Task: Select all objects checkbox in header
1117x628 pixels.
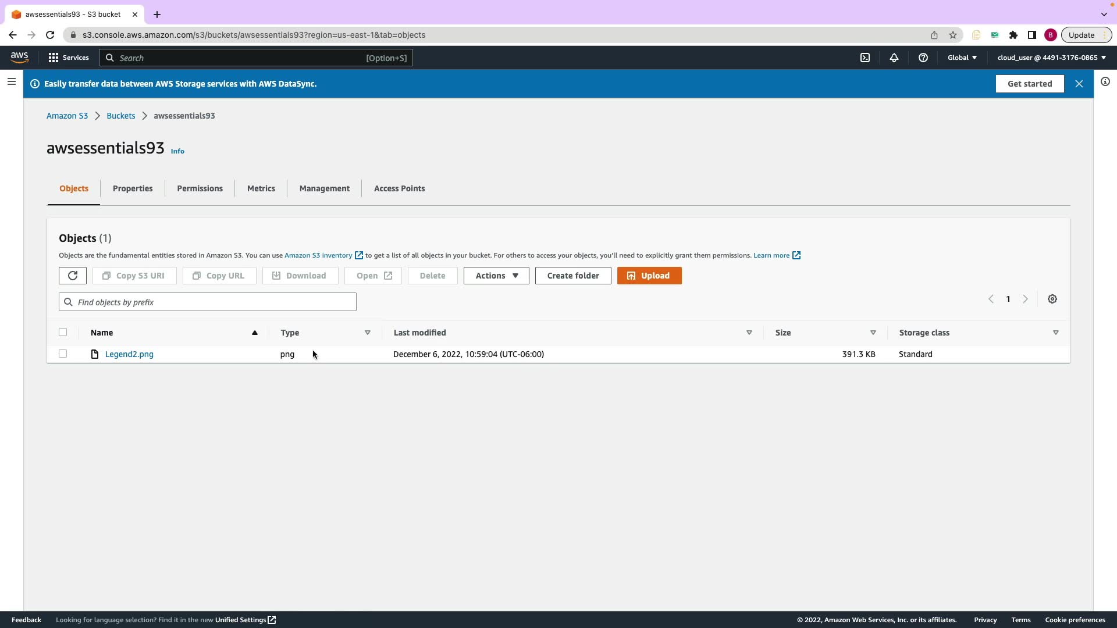Action: pos(63,333)
